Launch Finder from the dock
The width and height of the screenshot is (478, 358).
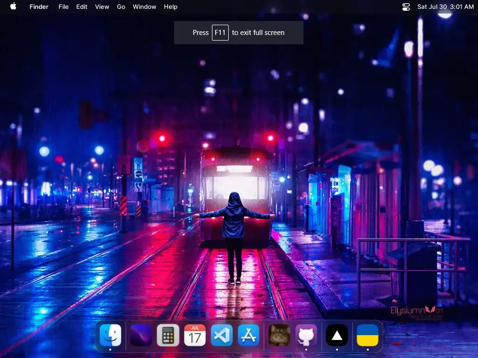[x=110, y=335]
